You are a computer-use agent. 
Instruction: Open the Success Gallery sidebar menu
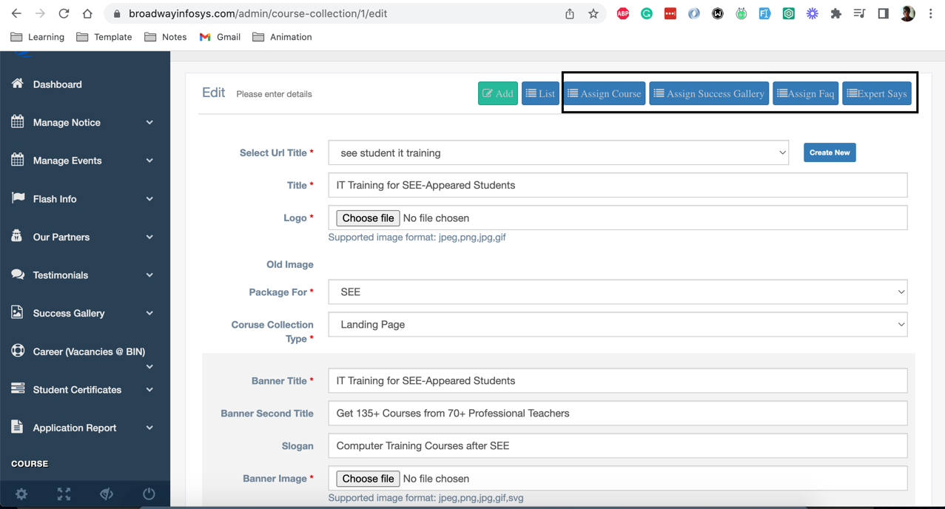click(x=81, y=314)
